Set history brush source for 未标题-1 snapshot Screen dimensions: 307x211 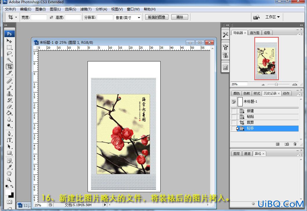tap(234, 101)
